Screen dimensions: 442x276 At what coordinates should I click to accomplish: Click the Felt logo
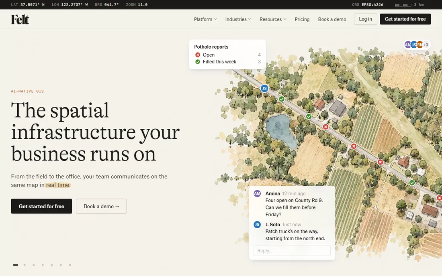coord(20,19)
